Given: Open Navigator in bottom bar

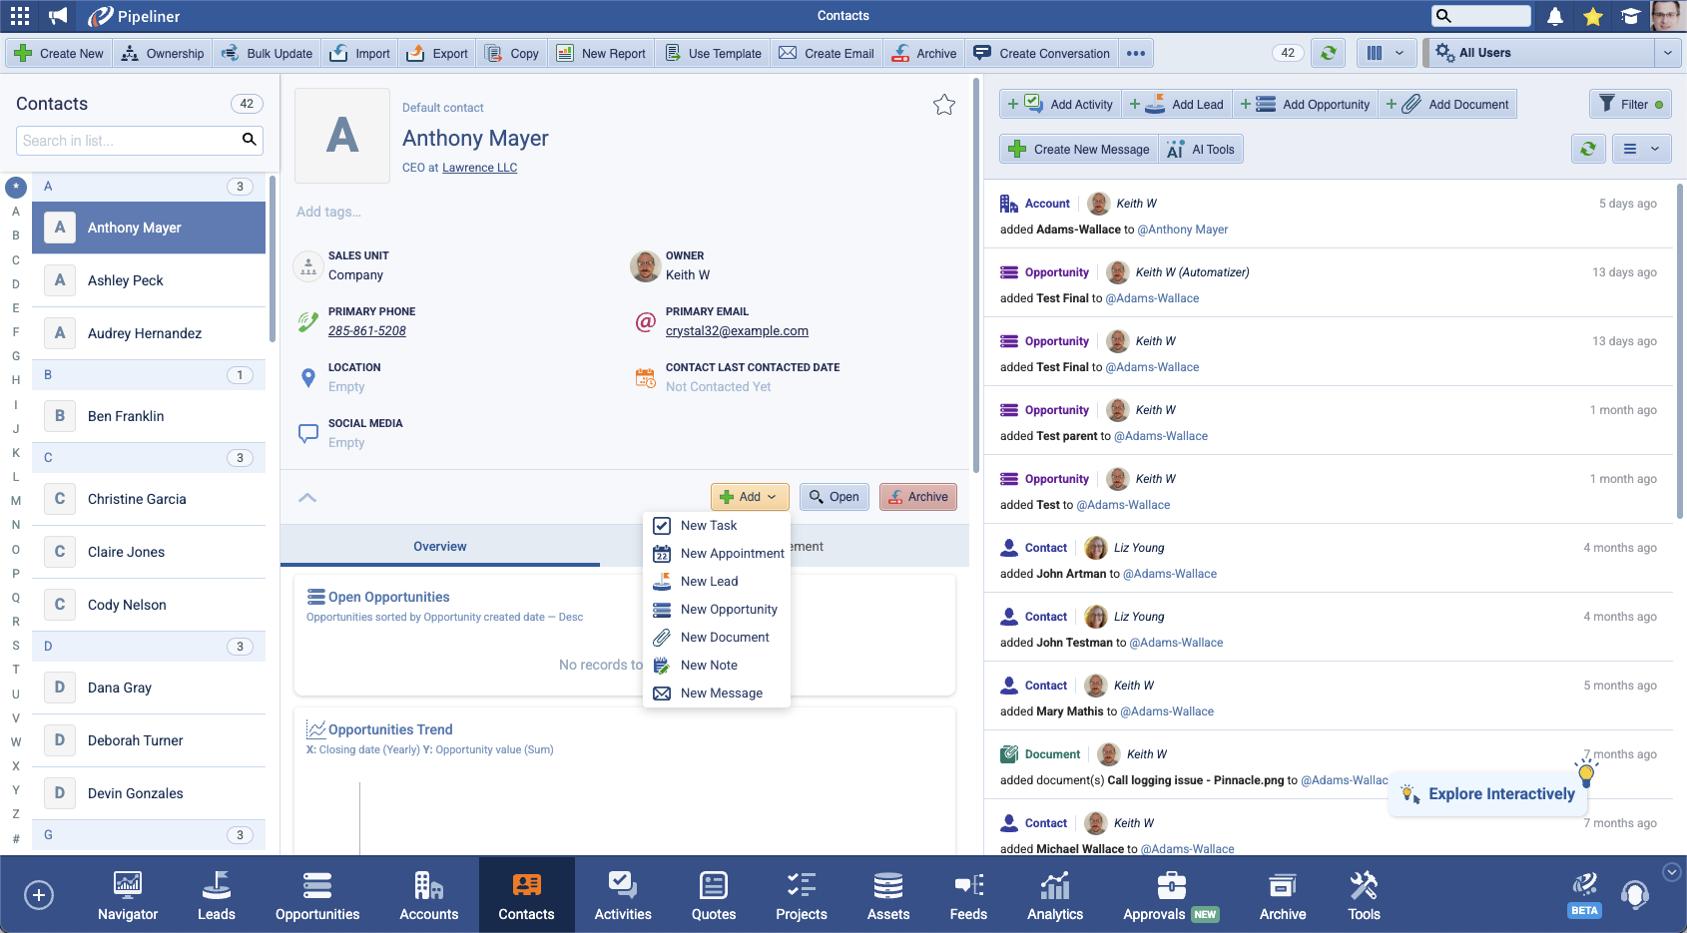Looking at the screenshot, I should 128,895.
